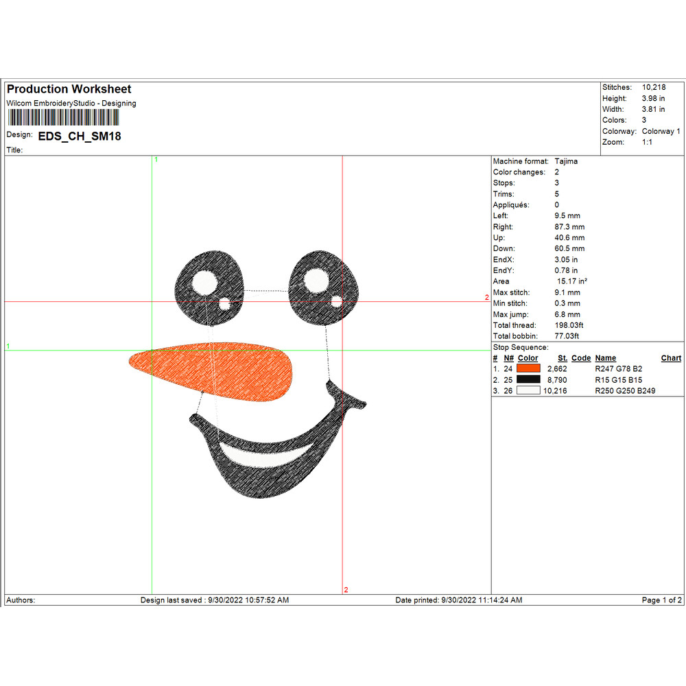Screen dimensions: 686x686
Task: Click the Tajima machine format value
Action: coord(566,161)
